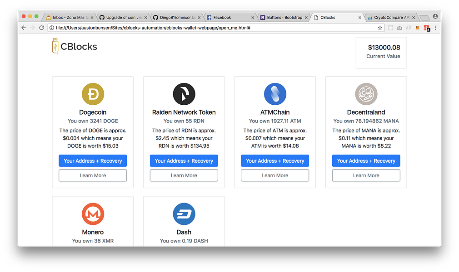
Task: Click Learn More under Dogecoin
Action: pyautogui.click(x=93, y=175)
